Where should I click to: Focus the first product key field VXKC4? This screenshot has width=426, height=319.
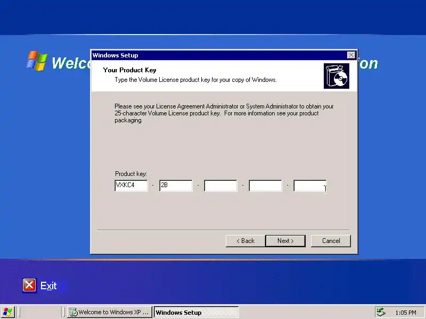click(x=131, y=186)
